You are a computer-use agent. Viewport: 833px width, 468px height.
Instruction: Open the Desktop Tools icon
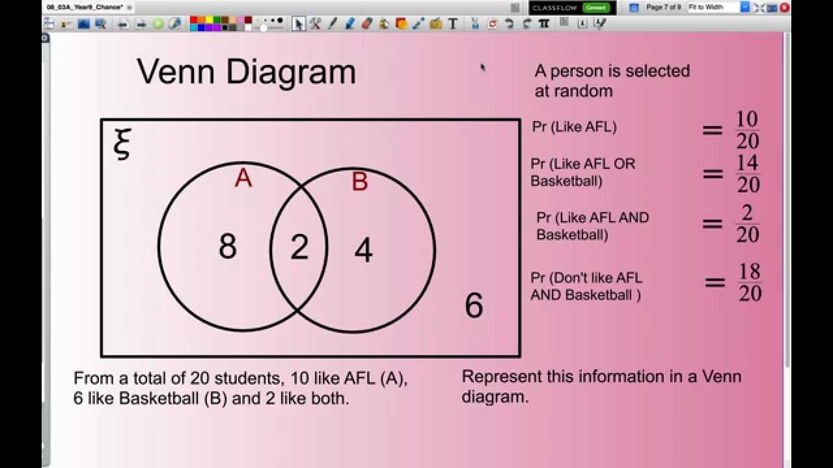click(x=100, y=24)
